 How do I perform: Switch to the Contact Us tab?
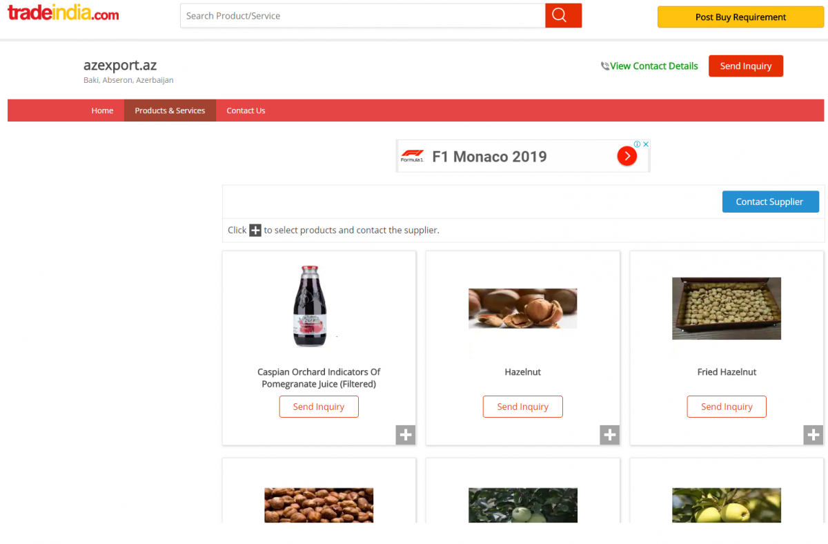point(246,110)
